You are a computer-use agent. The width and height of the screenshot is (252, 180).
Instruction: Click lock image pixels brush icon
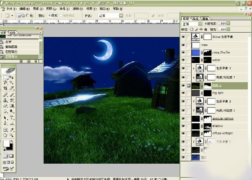click(196, 30)
